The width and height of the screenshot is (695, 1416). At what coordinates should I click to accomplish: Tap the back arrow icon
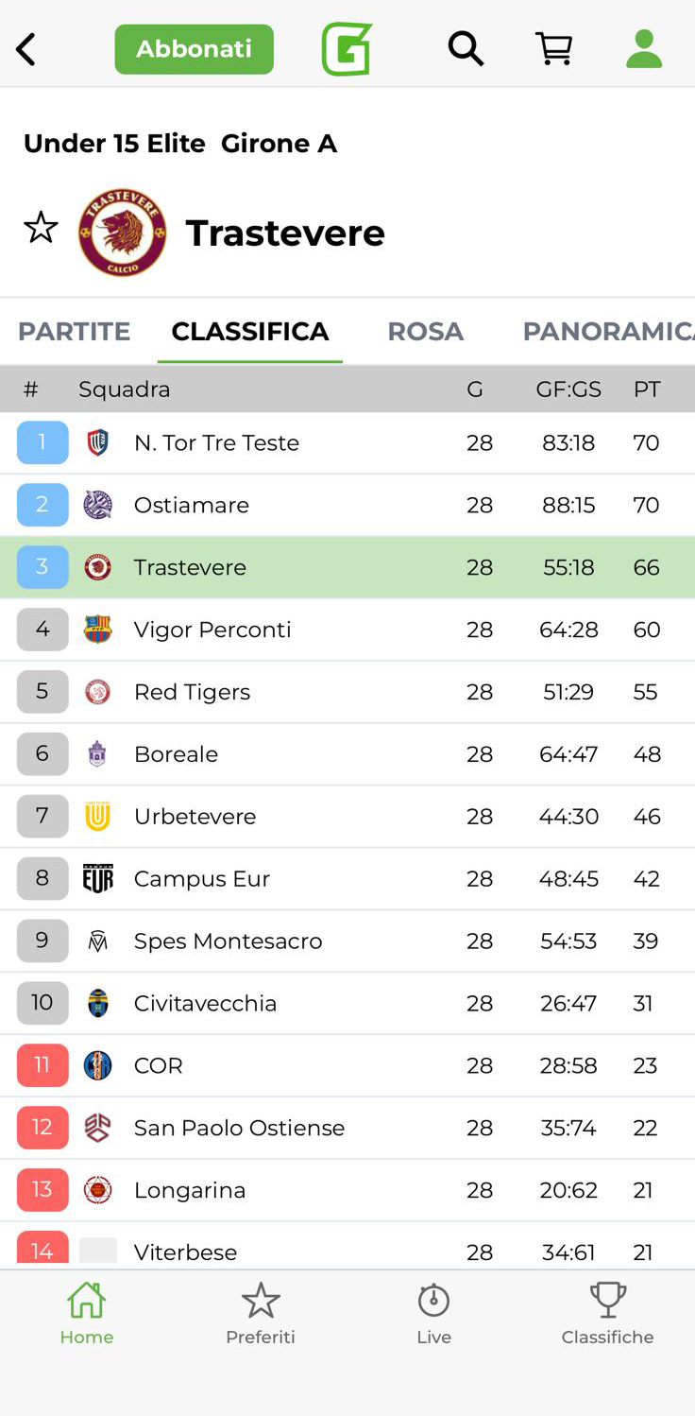pos(26,49)
